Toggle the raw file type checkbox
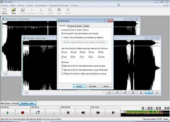The height and width of the screenshot is (122, 170). coord(62,57)
